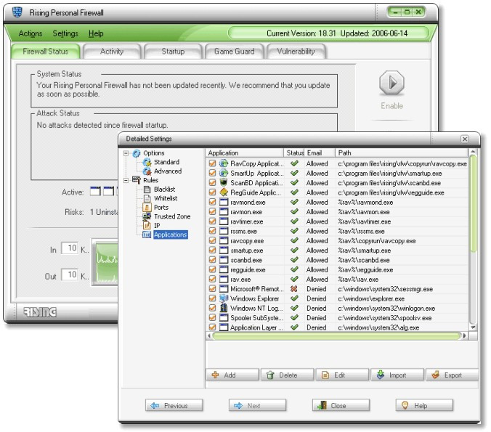Toggle the Windows Explorer checkbox

[212, 298]
